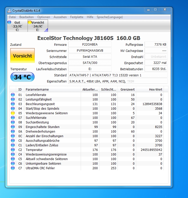Click the Drehzahl field Unbekannt

(x=156, y=57)
